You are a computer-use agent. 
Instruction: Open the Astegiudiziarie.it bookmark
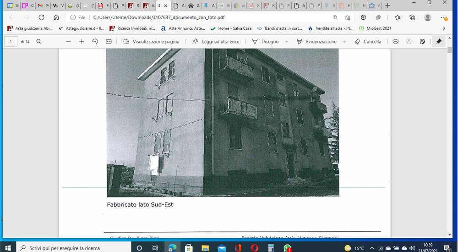pos(81,28)
